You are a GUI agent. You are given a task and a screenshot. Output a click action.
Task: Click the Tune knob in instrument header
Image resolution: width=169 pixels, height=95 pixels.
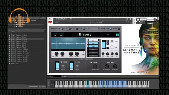(138, 20)
